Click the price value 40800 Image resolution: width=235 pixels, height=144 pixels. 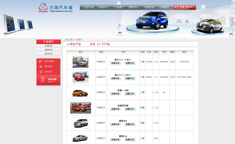click(x=149, y=77)
